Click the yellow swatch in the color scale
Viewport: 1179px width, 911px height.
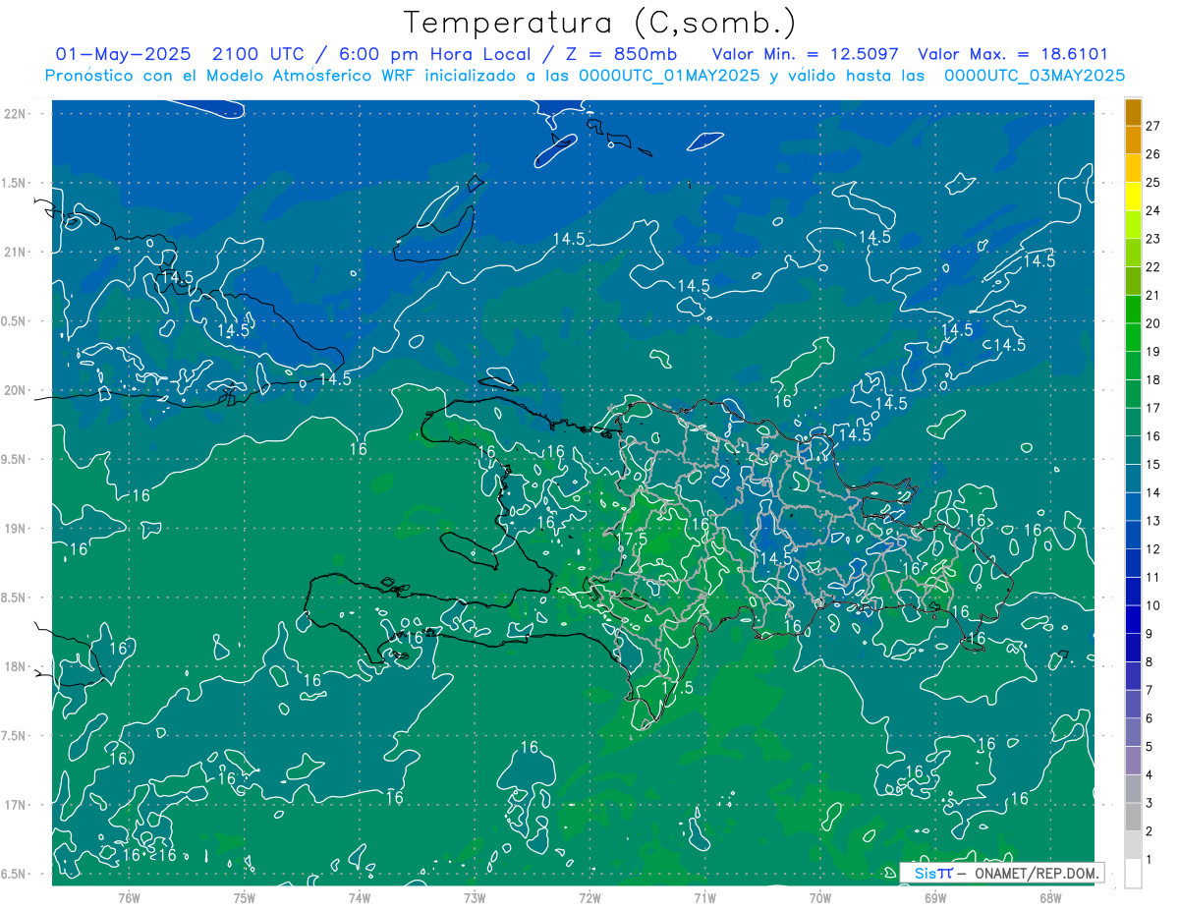pos(1133,196)
